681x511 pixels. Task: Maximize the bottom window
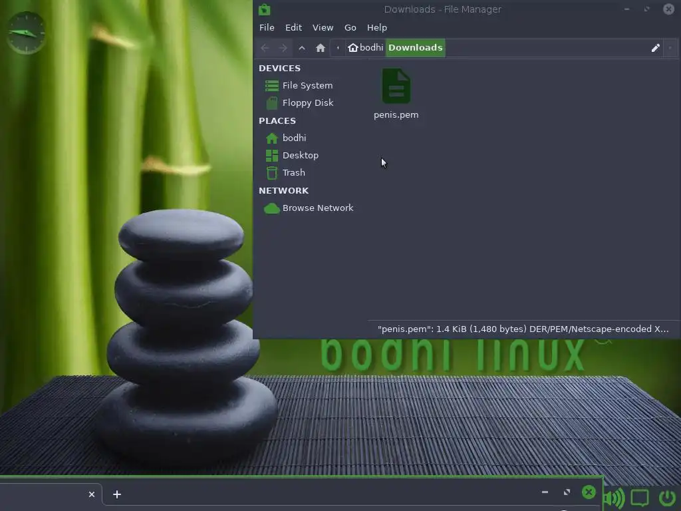567,492
